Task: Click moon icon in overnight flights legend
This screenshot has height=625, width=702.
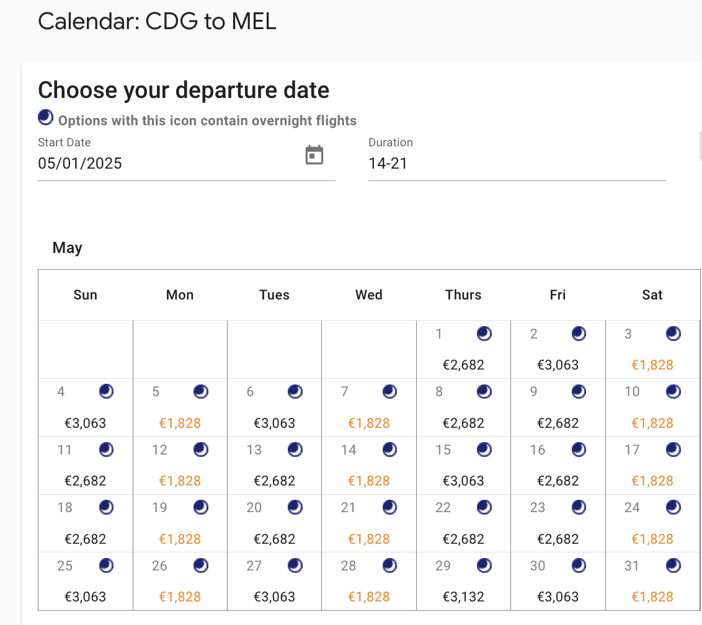Action: click(x=45, y=117)
